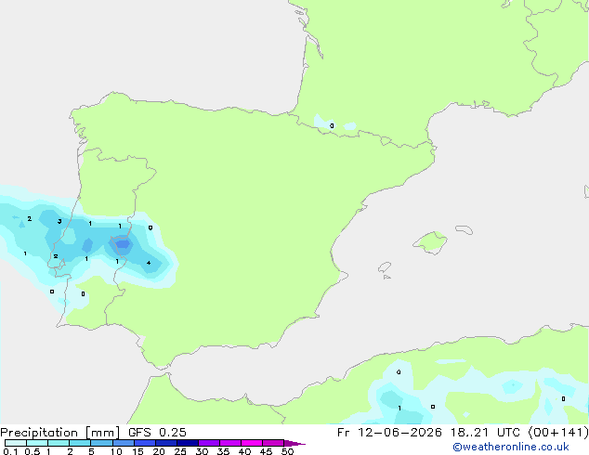Click the 10–15 mm blue legend swatch
This screenshot has width=589, height=455.
[x=124, y=443]
